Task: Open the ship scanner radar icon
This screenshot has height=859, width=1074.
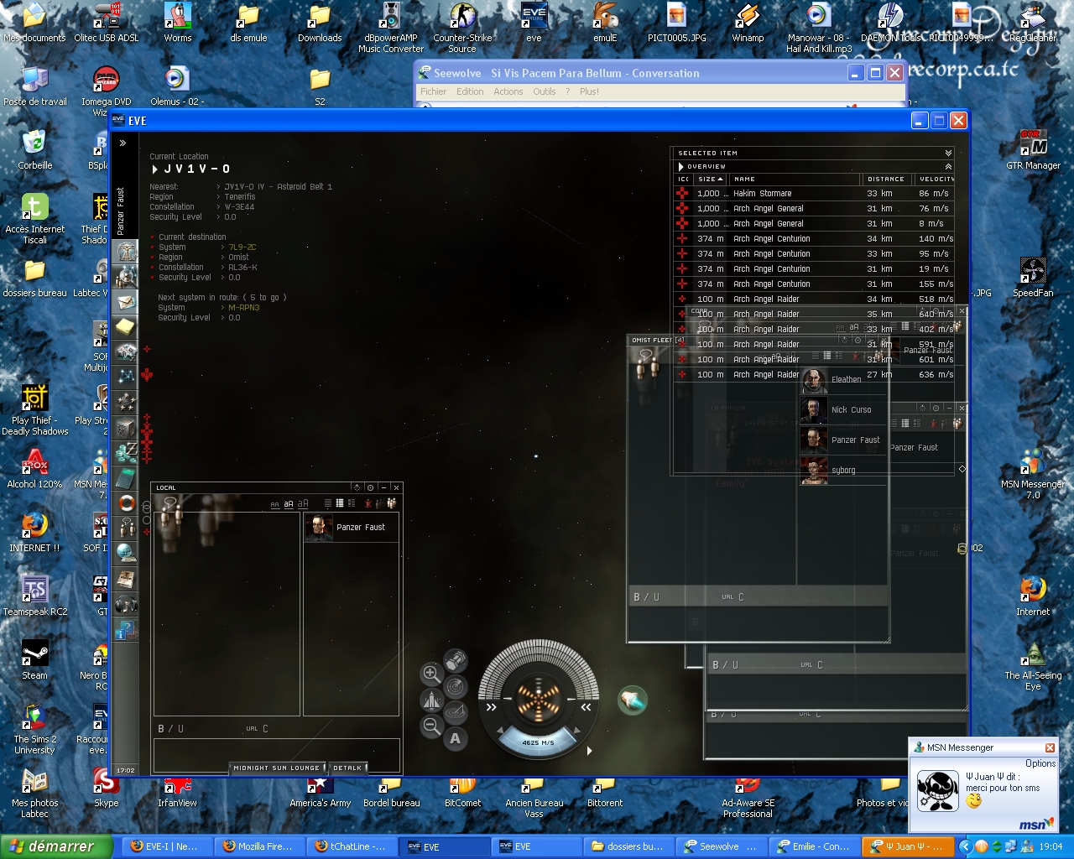Action: click(x=456, y=687)
